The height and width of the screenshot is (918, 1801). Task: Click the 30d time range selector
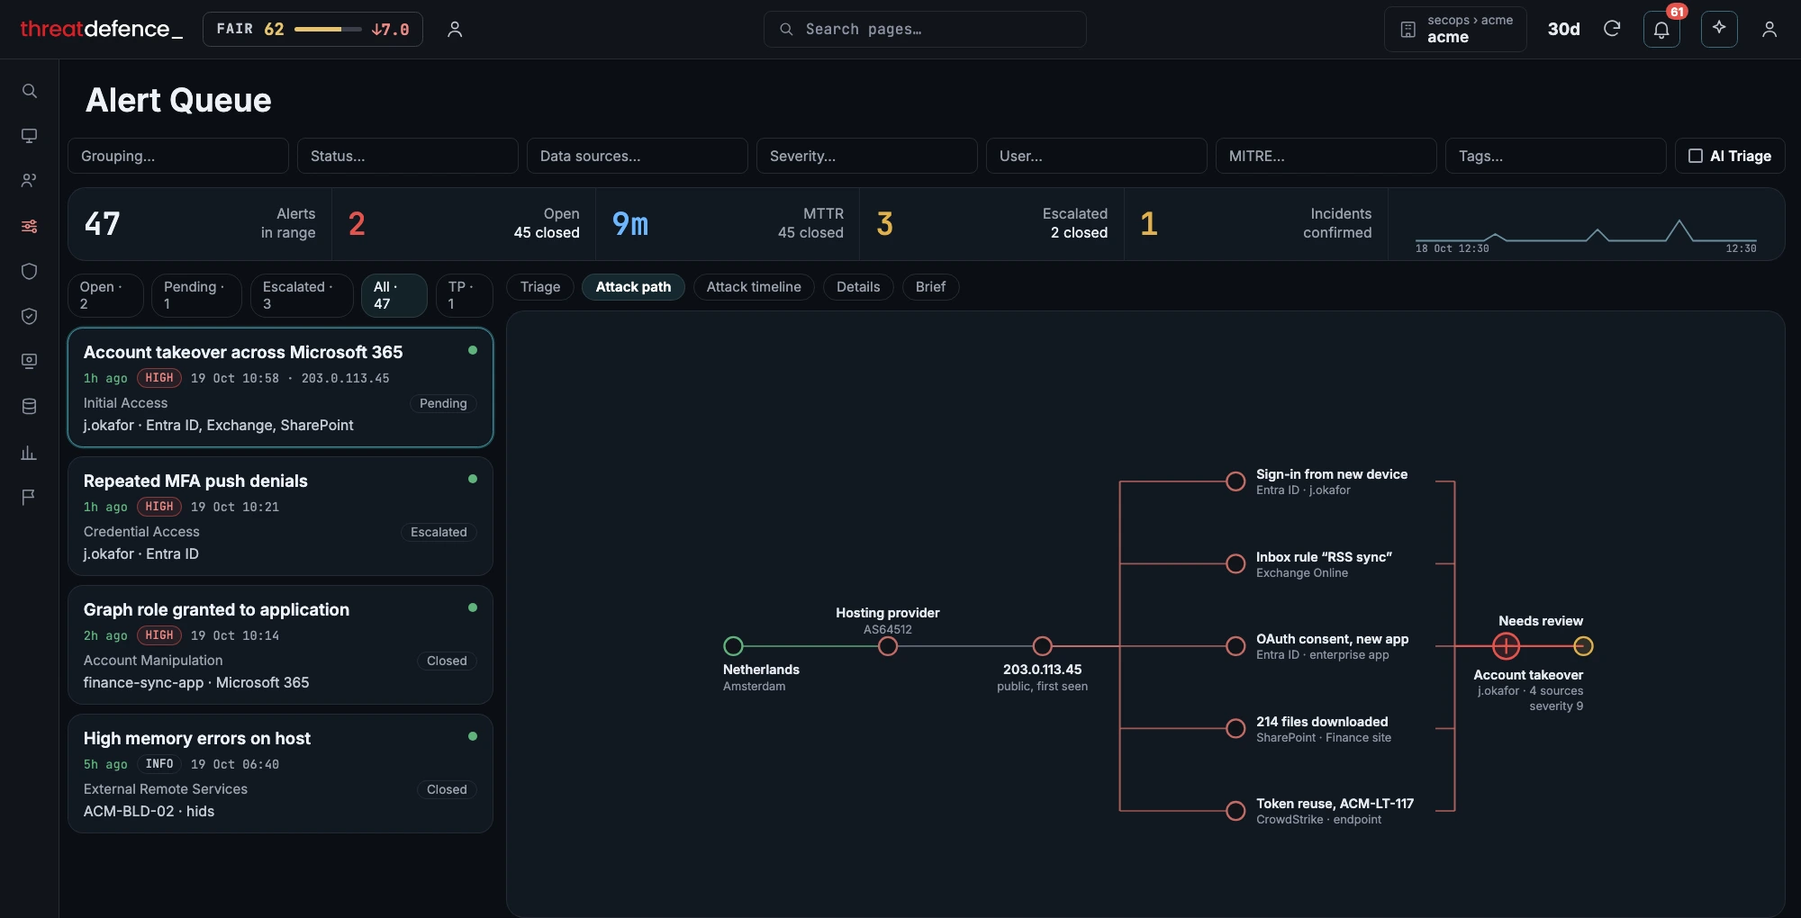tap(1563, 30)
